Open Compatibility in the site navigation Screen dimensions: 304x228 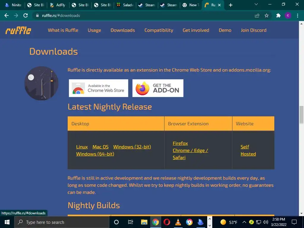click(x=159, y=30)
